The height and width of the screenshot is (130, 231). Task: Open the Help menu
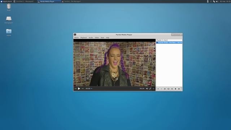click(x=108, y=38)
